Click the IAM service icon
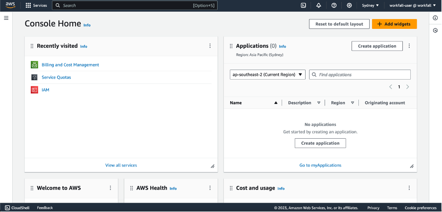Viewport: 442px width, 212px height. tap(34, 90)
